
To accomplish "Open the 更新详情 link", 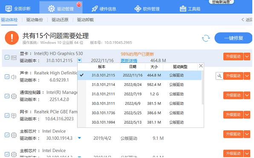I will [x=129, y=61].
